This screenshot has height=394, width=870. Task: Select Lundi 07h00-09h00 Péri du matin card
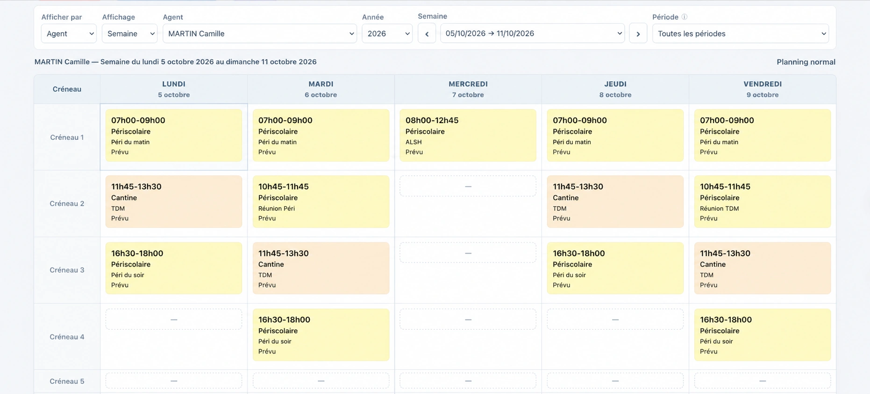(x=174, y=136)
